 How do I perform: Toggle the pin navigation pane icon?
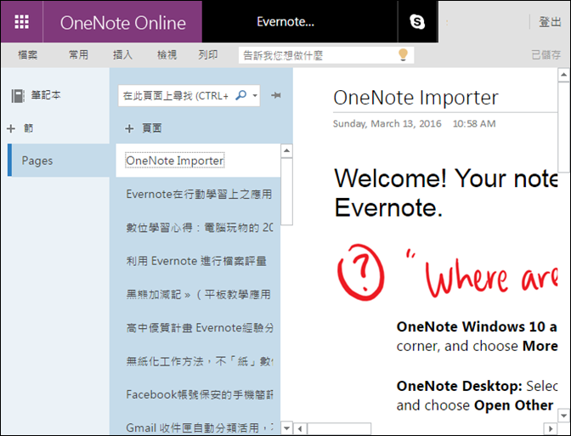[x=276, y=95]
